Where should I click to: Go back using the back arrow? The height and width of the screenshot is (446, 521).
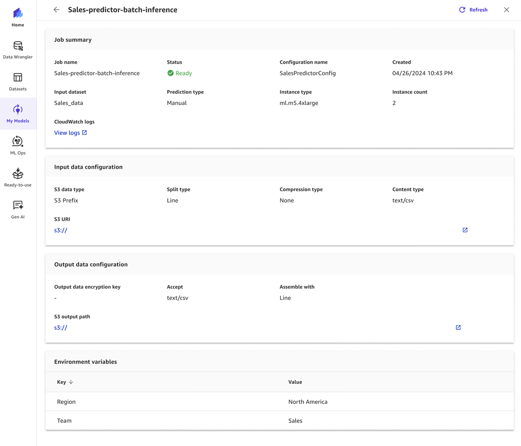point(56,9)
